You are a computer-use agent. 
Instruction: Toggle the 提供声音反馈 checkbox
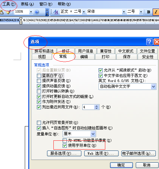[39, 81]
